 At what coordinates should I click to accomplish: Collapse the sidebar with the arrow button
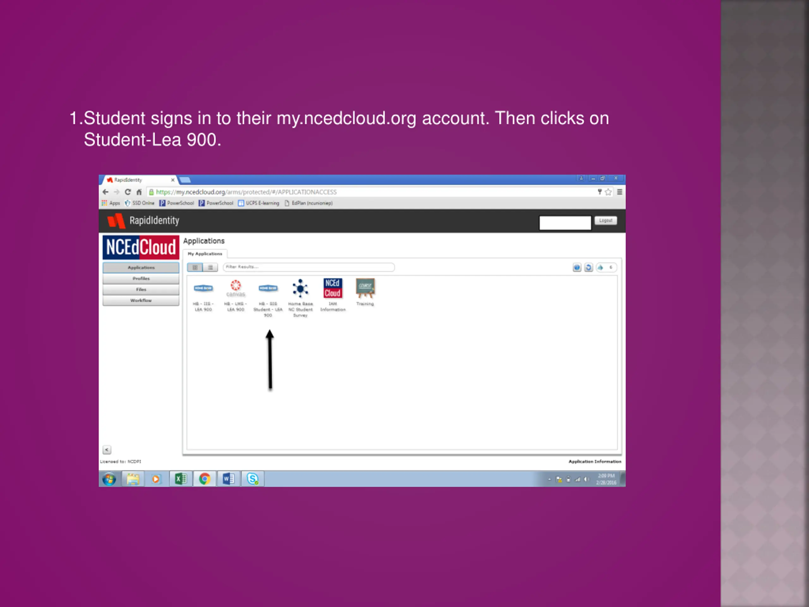[107, 450]
